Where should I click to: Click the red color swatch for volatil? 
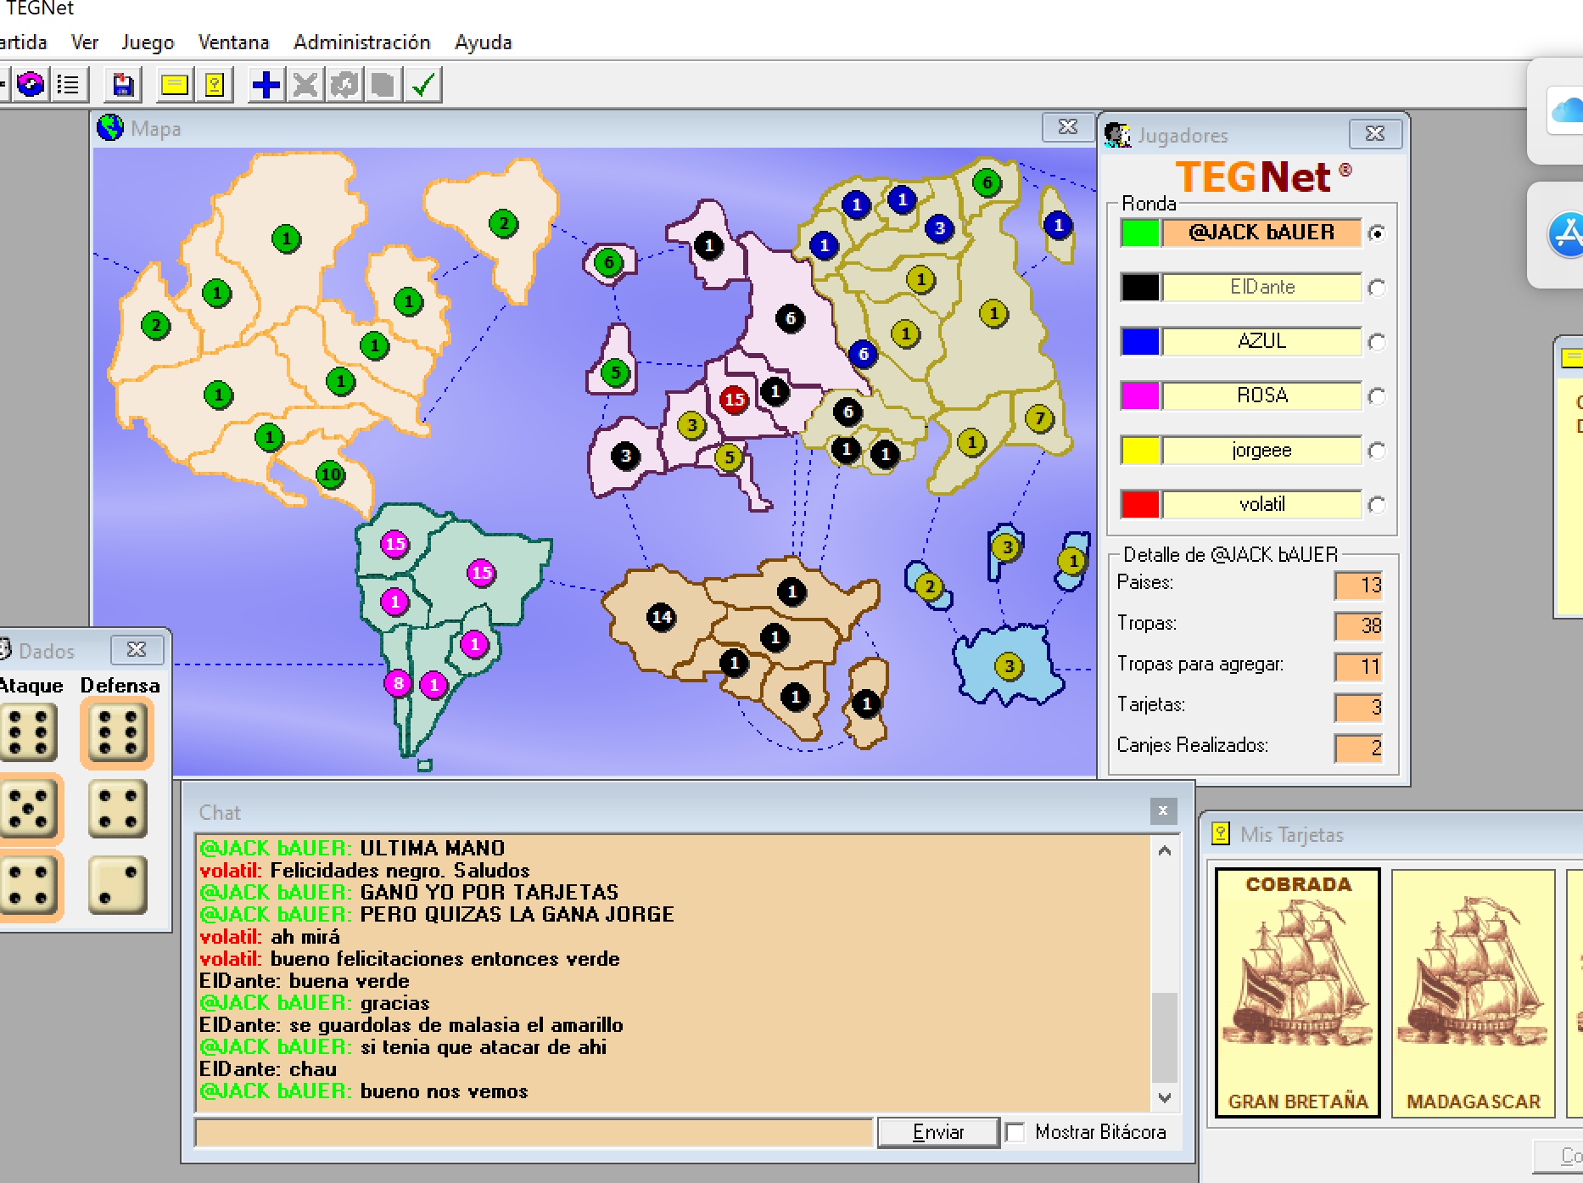point(1139,504)
